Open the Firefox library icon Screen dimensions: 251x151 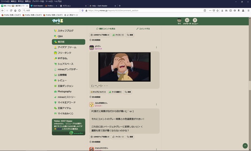tap(226, 10)
